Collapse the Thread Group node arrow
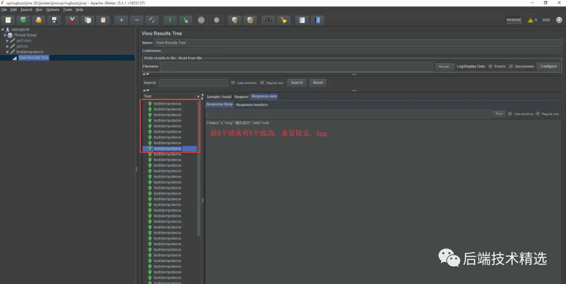Screen dimensions: 566x284 (5, 35)
